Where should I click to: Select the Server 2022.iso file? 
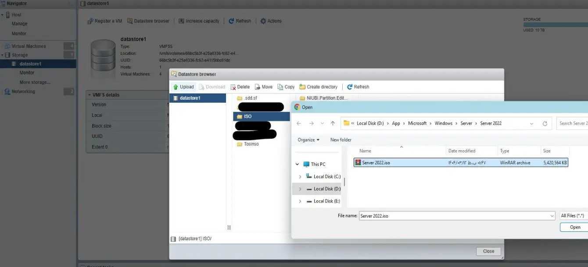pos(376,163)
